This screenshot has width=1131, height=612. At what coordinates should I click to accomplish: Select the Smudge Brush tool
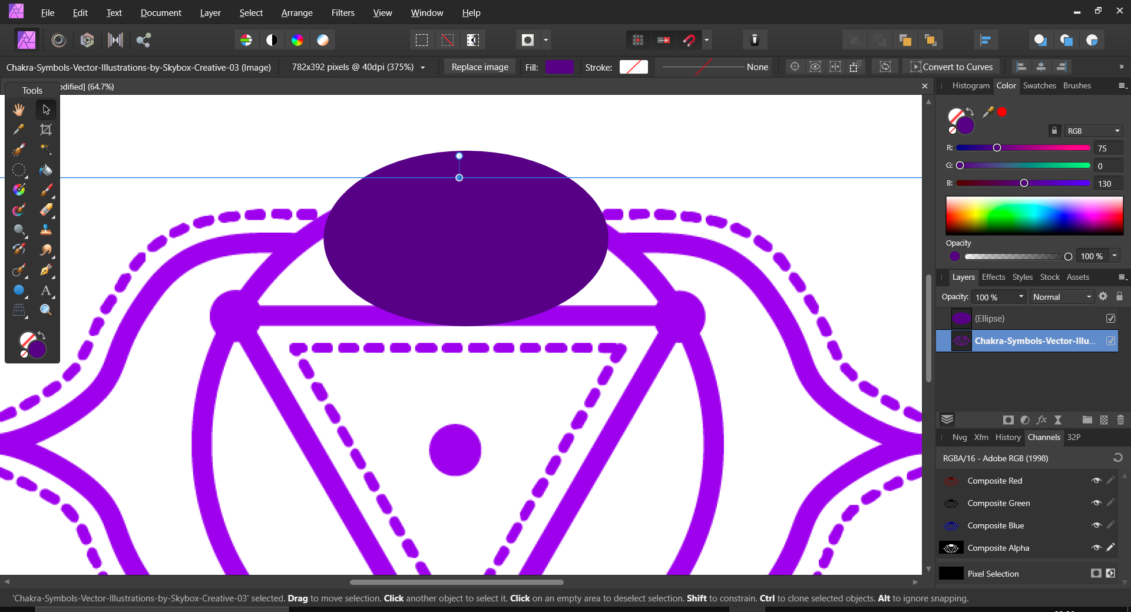pos(46,250)
